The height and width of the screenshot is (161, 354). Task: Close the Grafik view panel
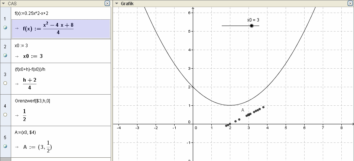click(350, 3)
